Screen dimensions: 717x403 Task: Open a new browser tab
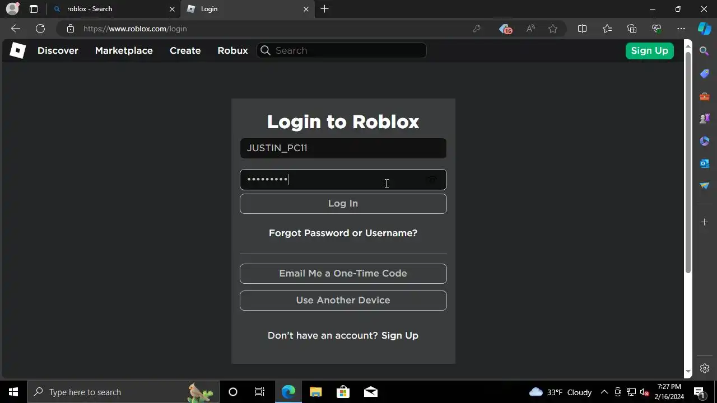coord(325,9)
